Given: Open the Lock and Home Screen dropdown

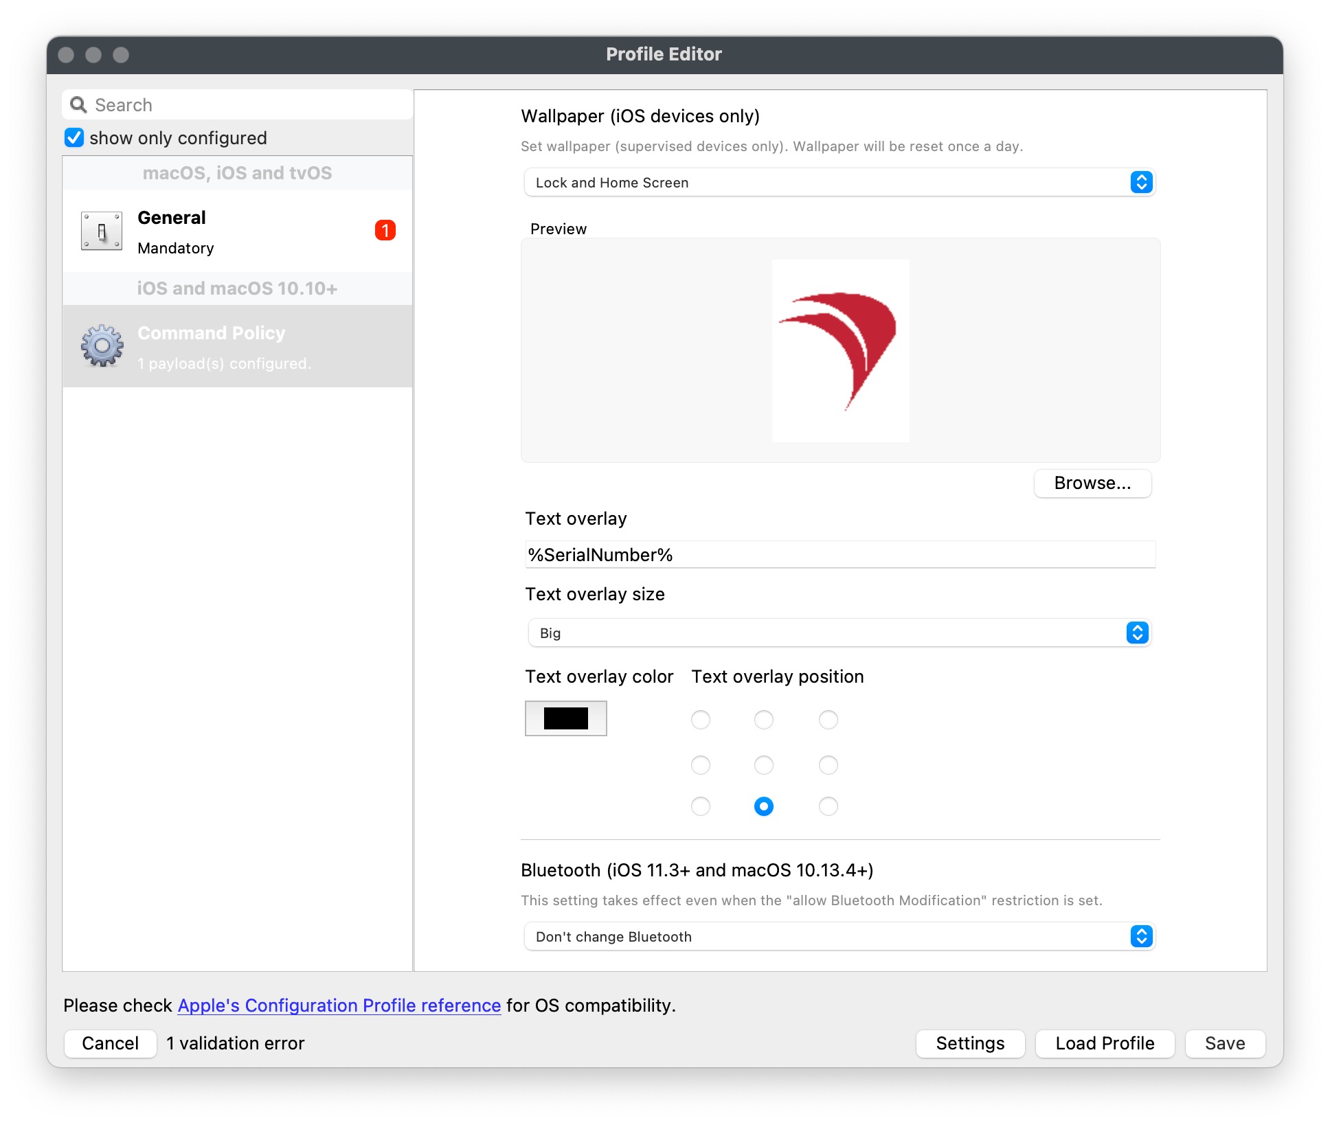Looking at the screenshot, I should (x=839, y=183).
